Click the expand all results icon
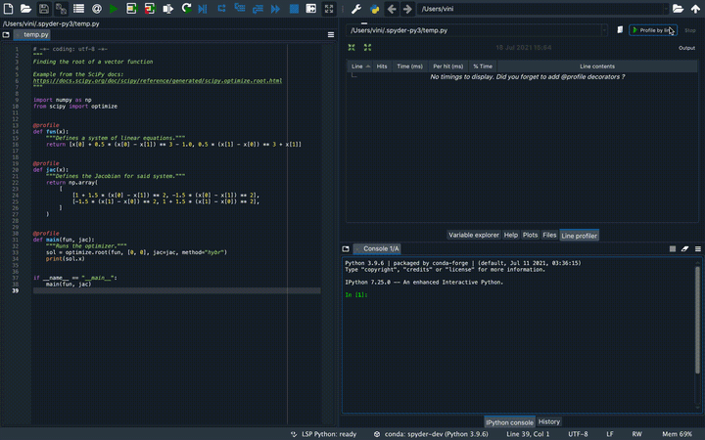Viewport: 705px width, 440px height. pyautogui.click(x=368, y=47)
